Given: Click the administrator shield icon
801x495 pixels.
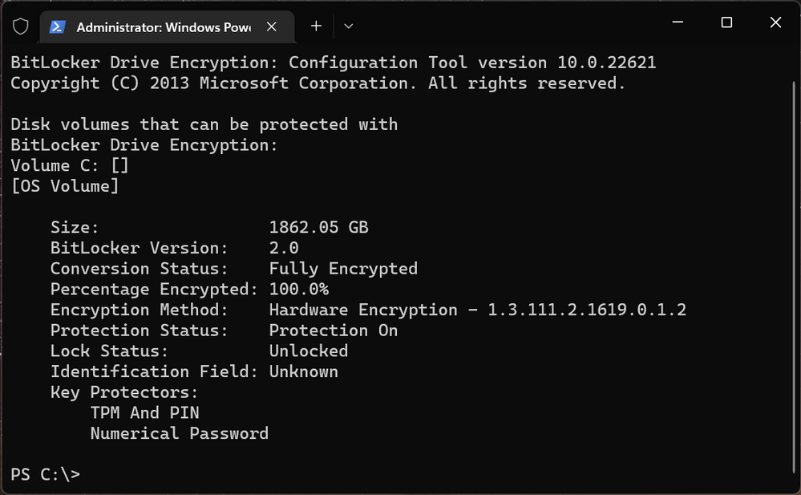Looking at the screenshot, I should tap(20, 26).
